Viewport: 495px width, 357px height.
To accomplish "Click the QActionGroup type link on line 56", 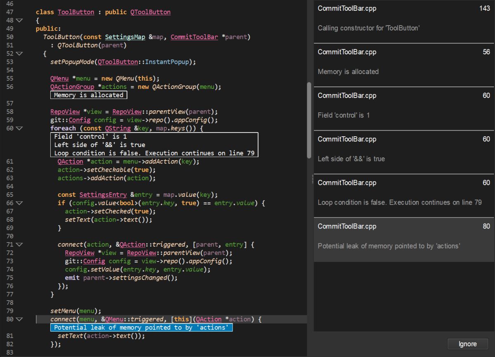I will point(72,87).
